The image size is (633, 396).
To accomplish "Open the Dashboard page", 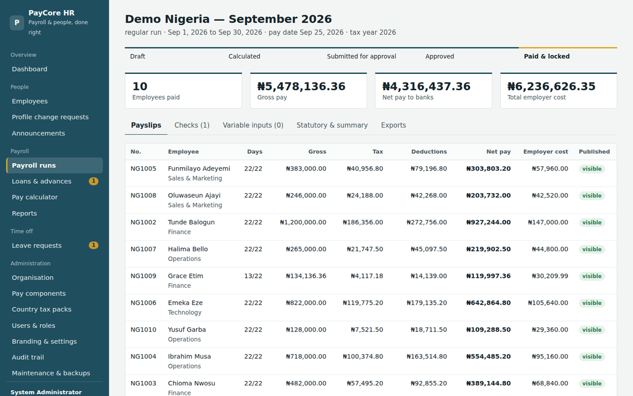I will 54,69.
